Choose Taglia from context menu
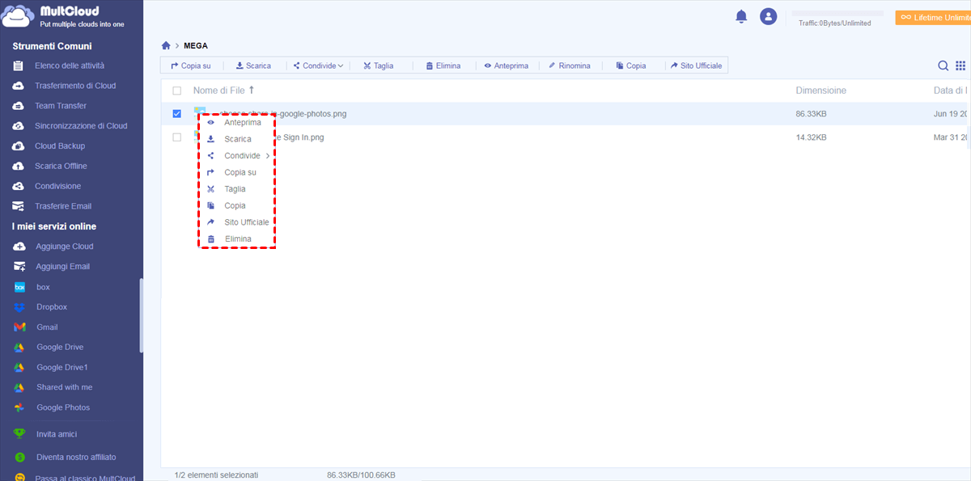 click(x=236, y=189)
